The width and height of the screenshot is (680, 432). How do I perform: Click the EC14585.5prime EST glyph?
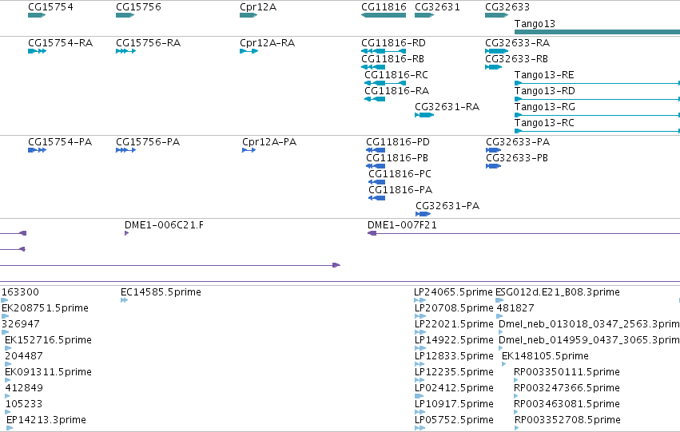click(x=124, y=300)
